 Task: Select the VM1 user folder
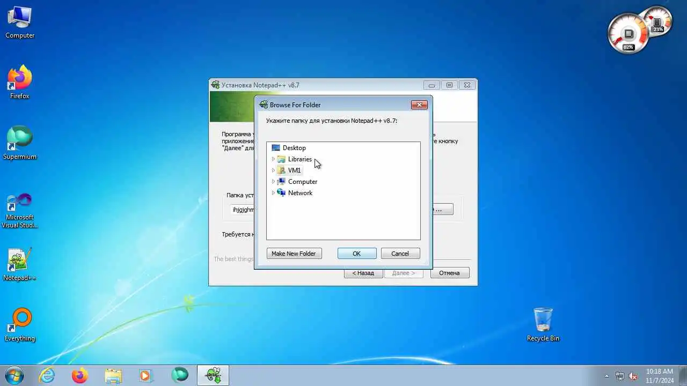coord(289,170)
